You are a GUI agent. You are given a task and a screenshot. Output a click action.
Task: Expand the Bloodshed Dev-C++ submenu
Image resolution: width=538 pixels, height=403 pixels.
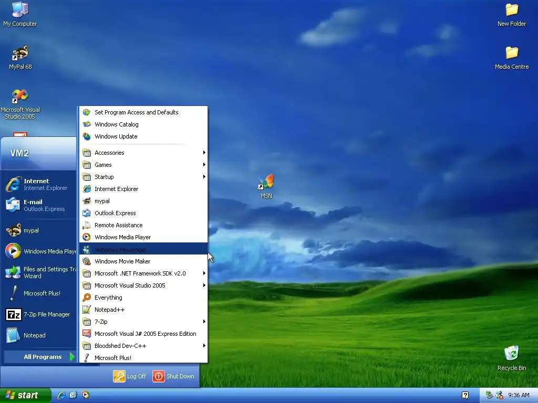coord(143,346)
